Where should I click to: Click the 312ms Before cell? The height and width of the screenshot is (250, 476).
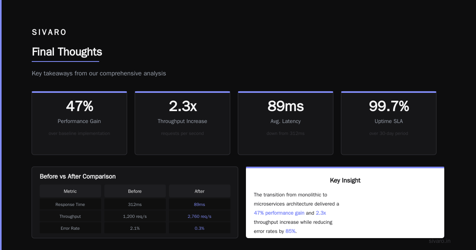click(135, 204)
